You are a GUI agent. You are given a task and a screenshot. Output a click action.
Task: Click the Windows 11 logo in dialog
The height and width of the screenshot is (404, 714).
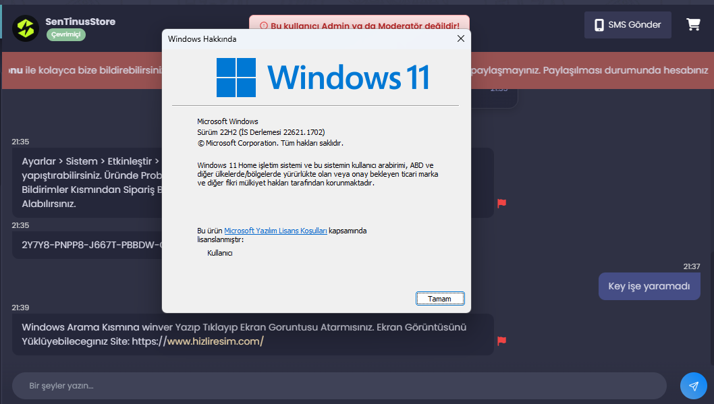323,78
